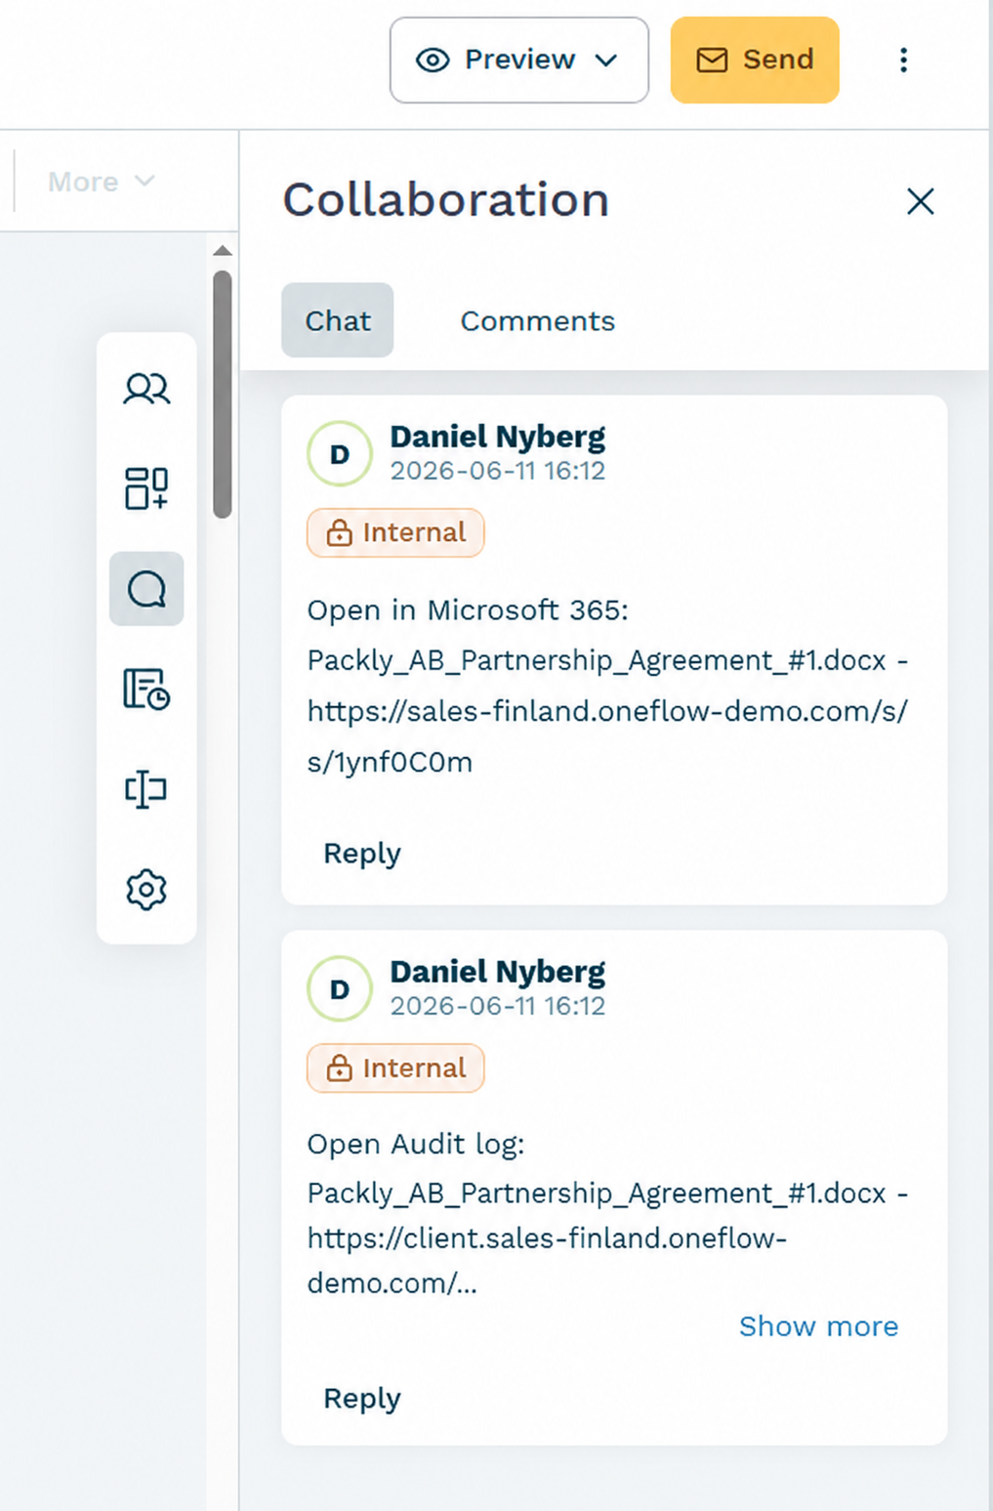Click Show more on audit log message
Viewport: 993px width, 1511px height.
818,1325
